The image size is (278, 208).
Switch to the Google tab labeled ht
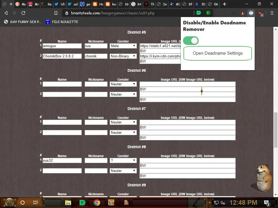[x=137, y=4]
